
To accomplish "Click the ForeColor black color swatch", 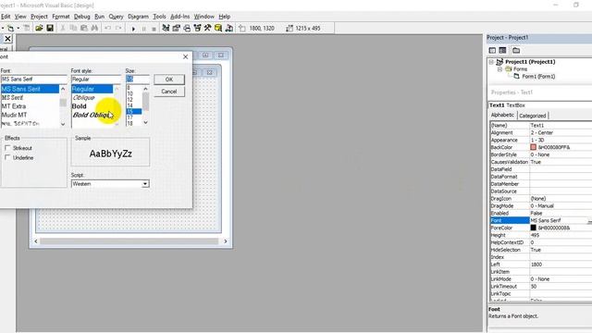I will pyautogui.click(x=533, y=228).
